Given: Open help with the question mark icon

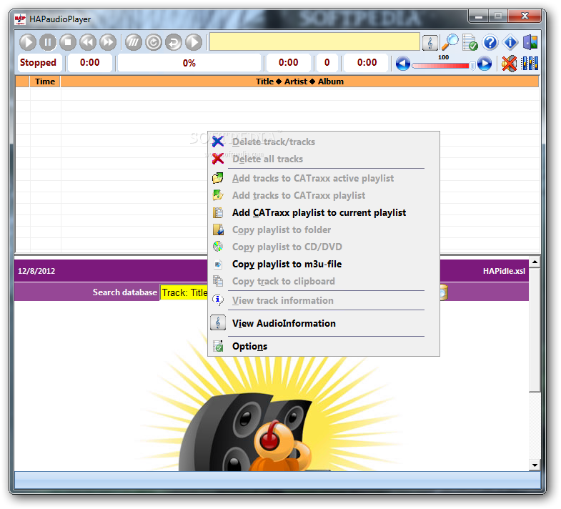Looking at the screenshot, I should point(490,43).
